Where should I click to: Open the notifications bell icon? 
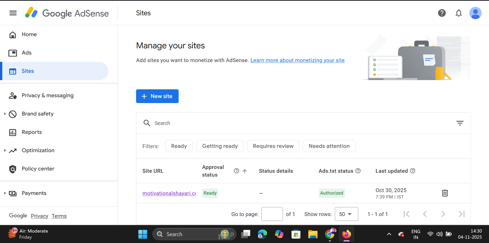click(x=458, y=13)
